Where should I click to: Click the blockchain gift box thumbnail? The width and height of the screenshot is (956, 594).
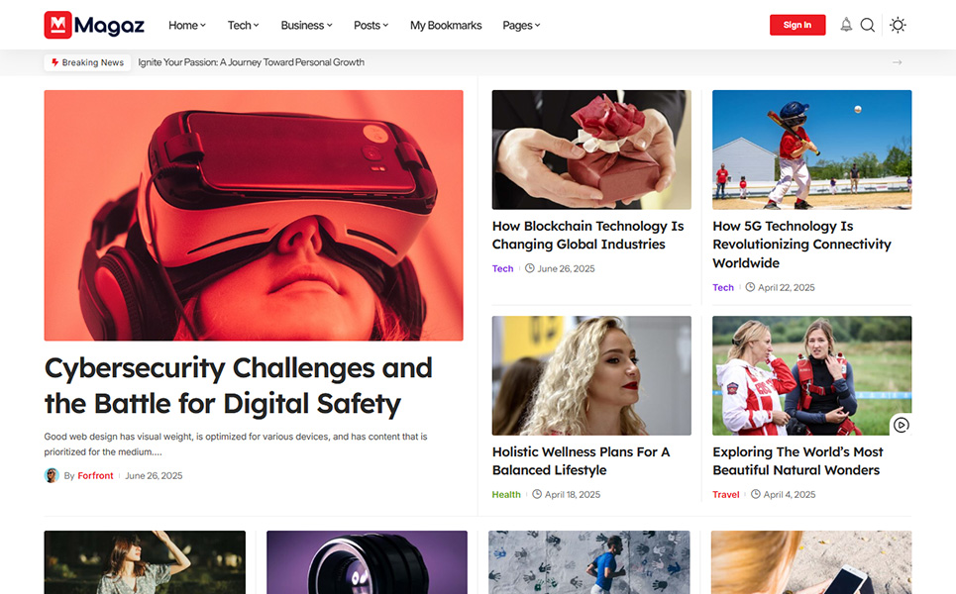(591, 149)
